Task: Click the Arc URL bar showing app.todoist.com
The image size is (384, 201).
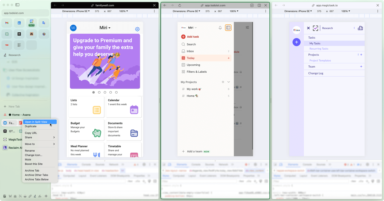Action: [x=25, y=13]
